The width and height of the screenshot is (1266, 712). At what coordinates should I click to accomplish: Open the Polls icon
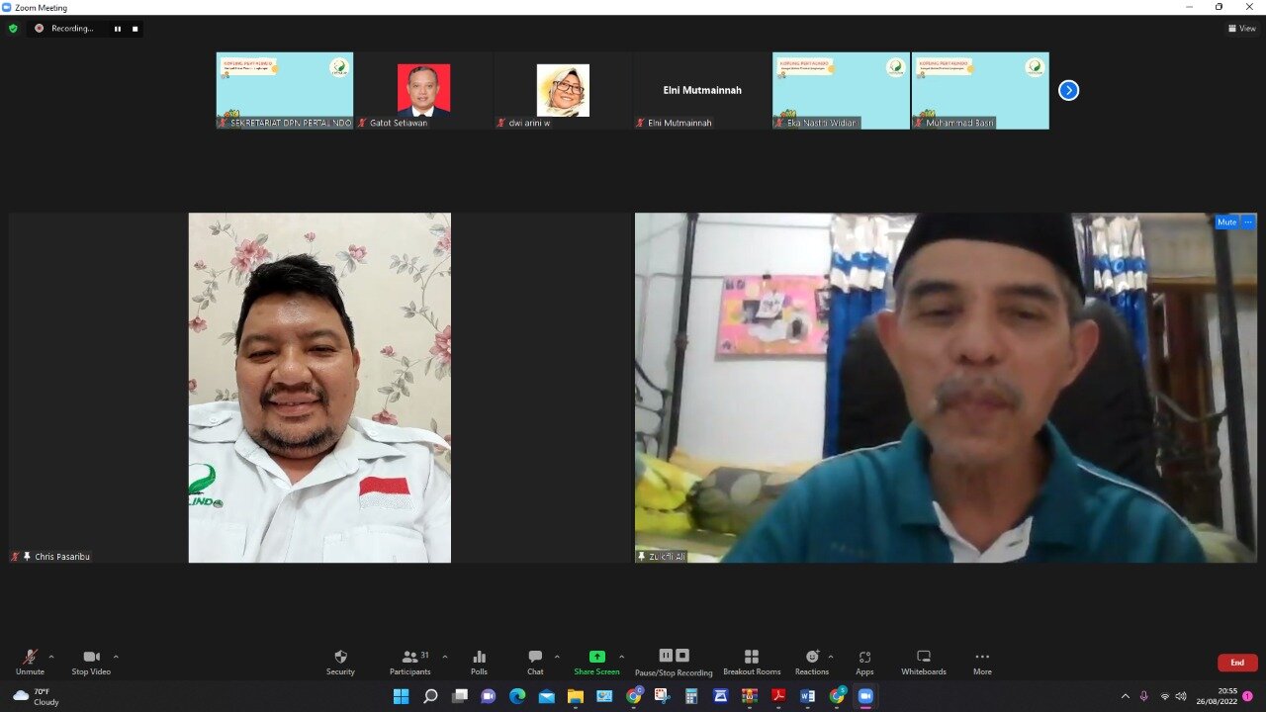tap(479, 658)
